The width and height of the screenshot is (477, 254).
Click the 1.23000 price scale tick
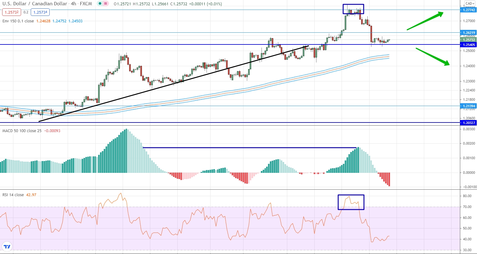click(x=469, y=81)
